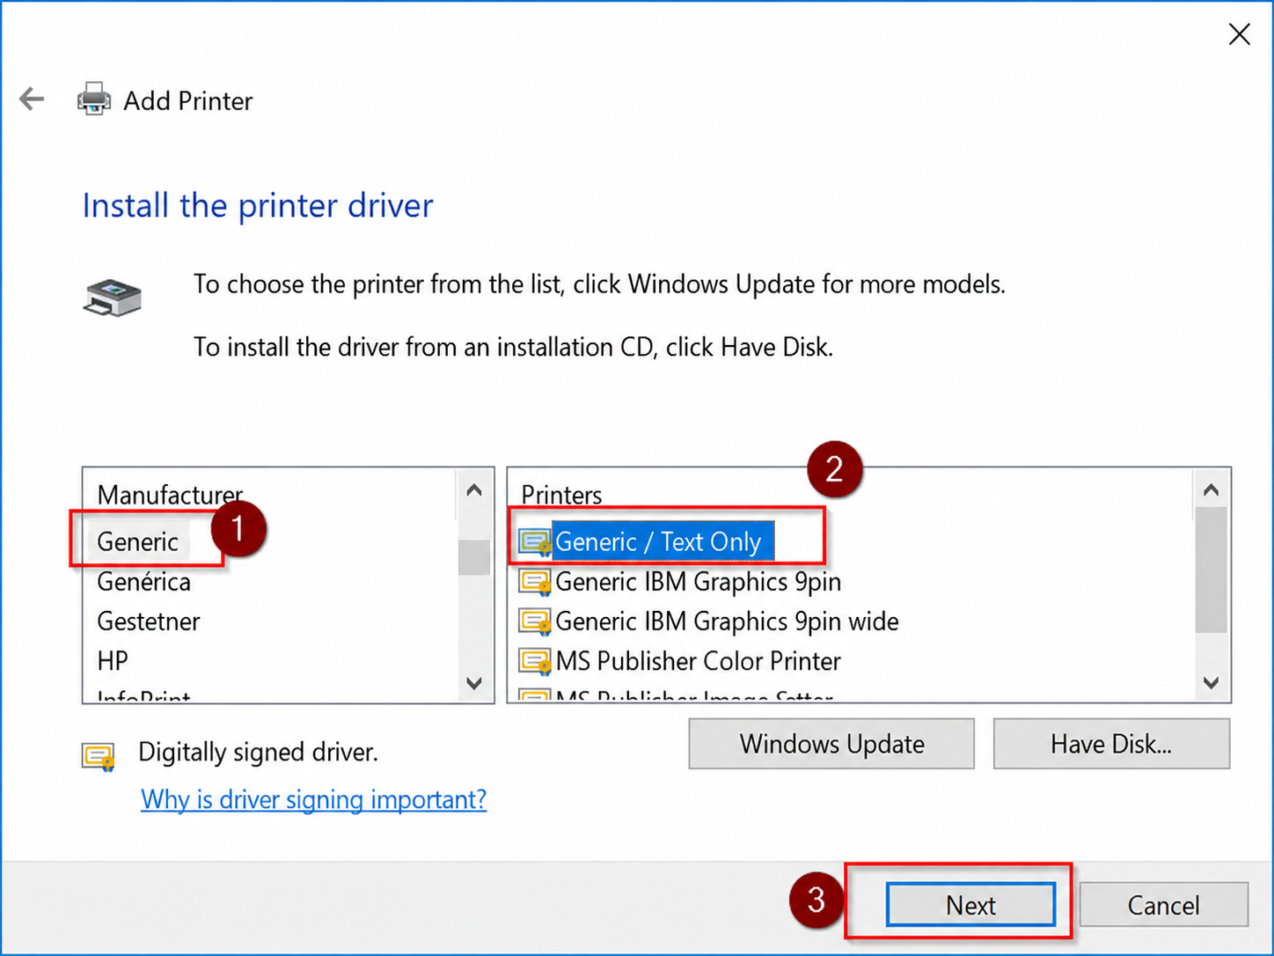Viewport: 1274px width, 956px height.
Task: Click the Printers column header
Action: coord(561,495)
